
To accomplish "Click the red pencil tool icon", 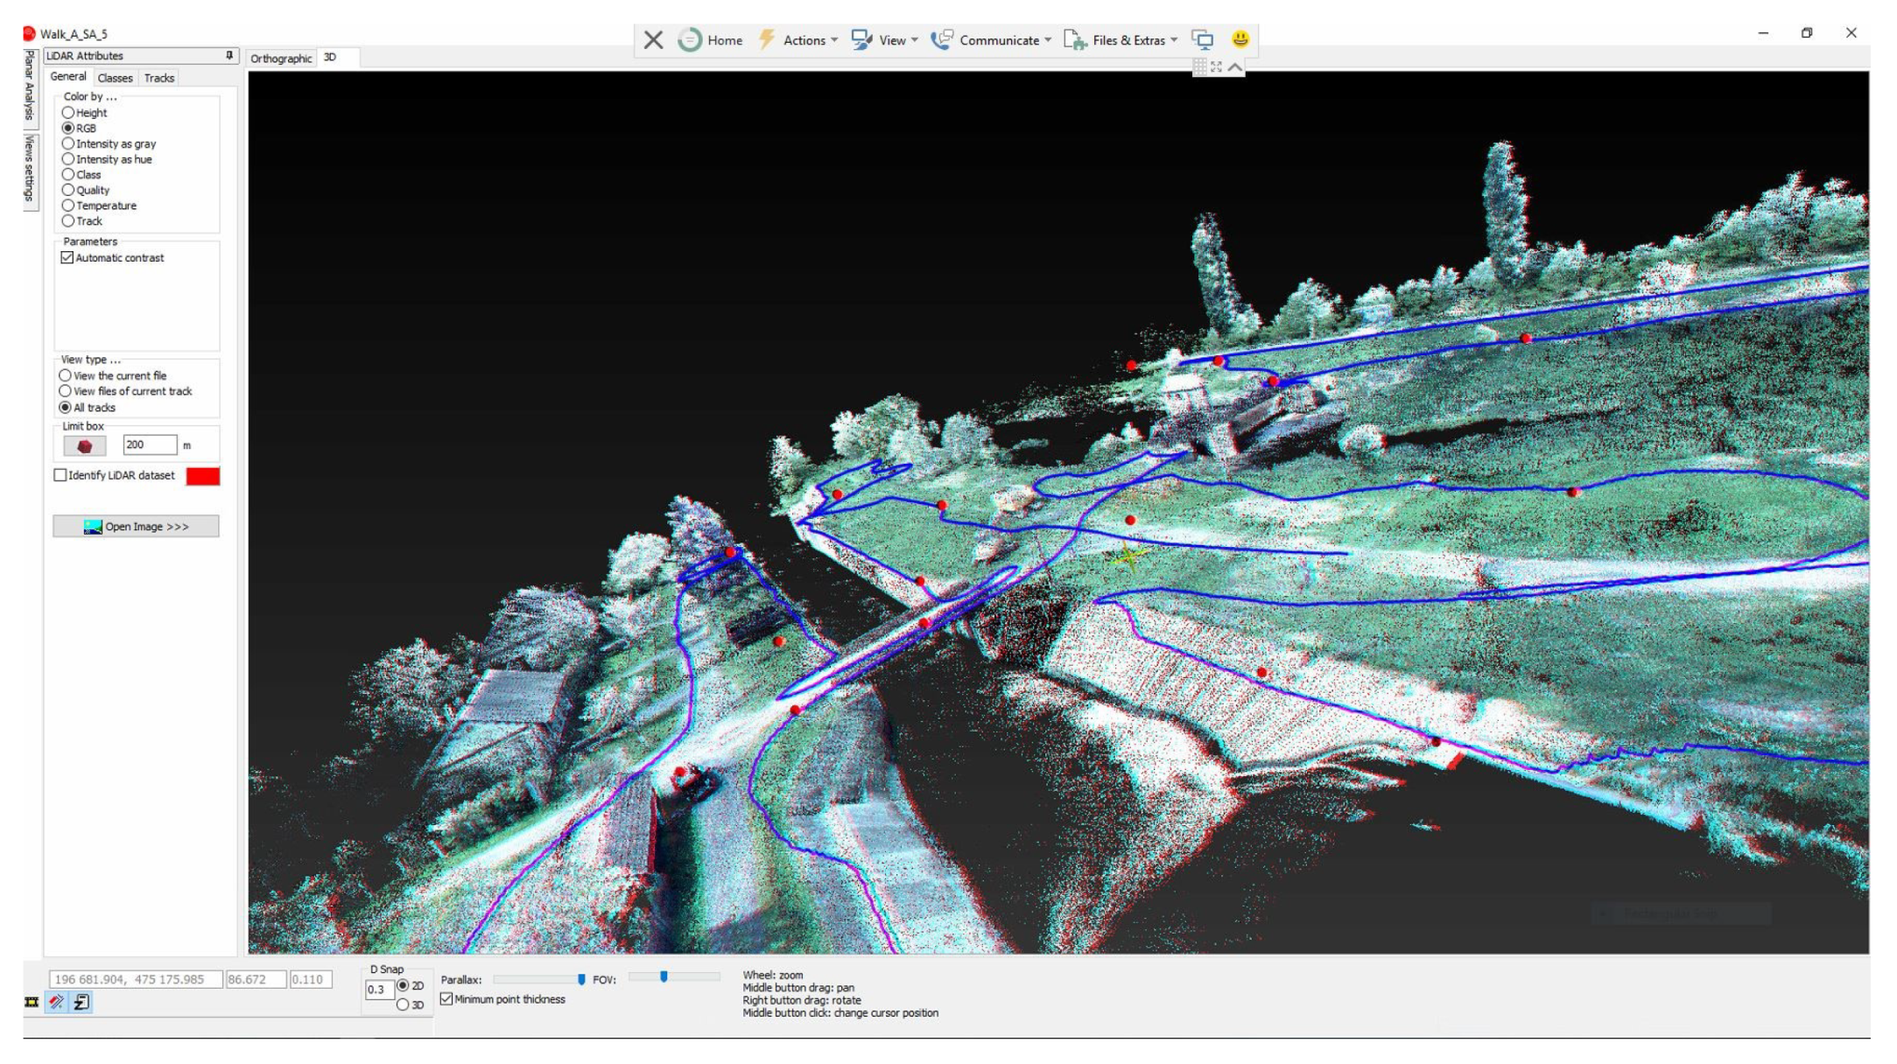I will click(57, 1002).
